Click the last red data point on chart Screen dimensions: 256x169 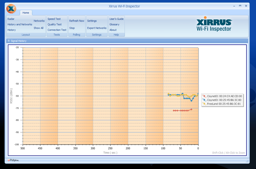191,109
